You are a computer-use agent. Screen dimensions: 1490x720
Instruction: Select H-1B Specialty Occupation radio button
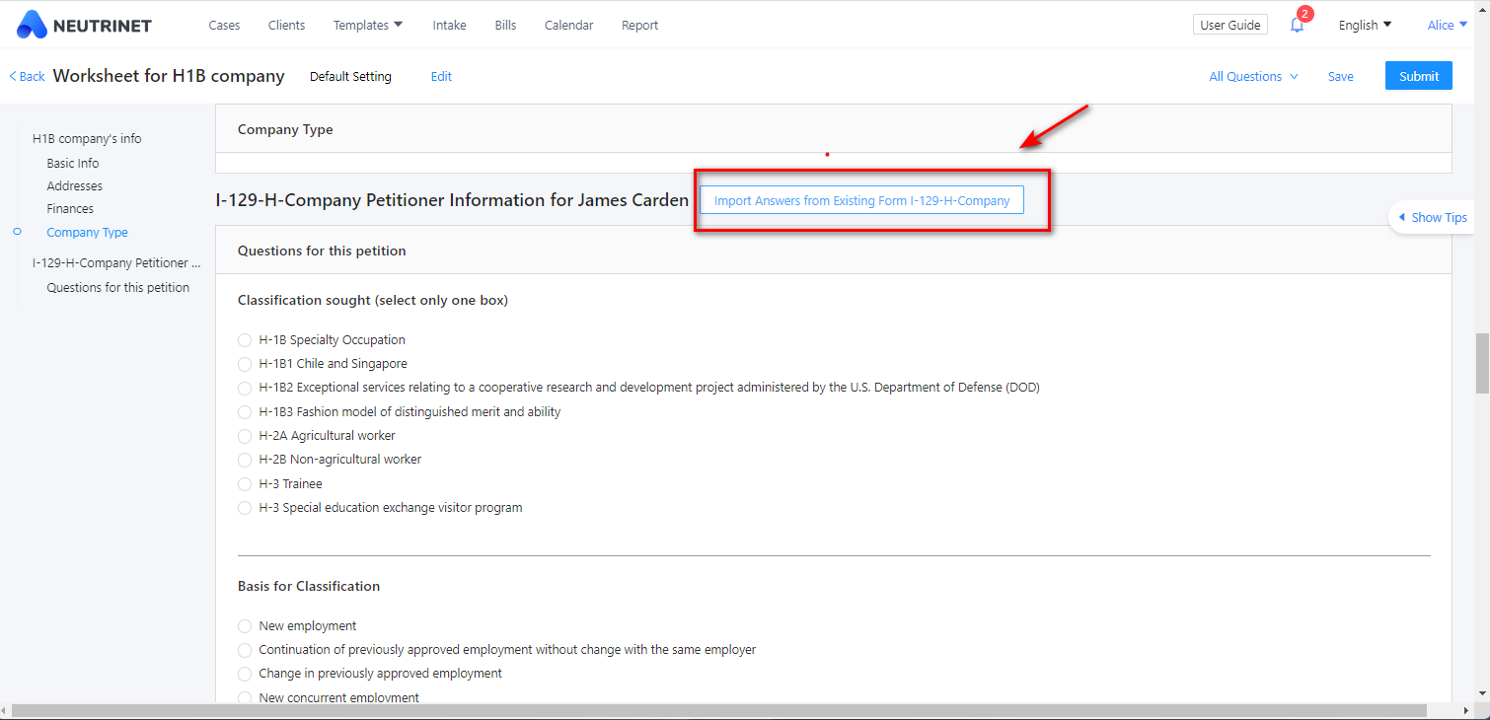(245, 340)
